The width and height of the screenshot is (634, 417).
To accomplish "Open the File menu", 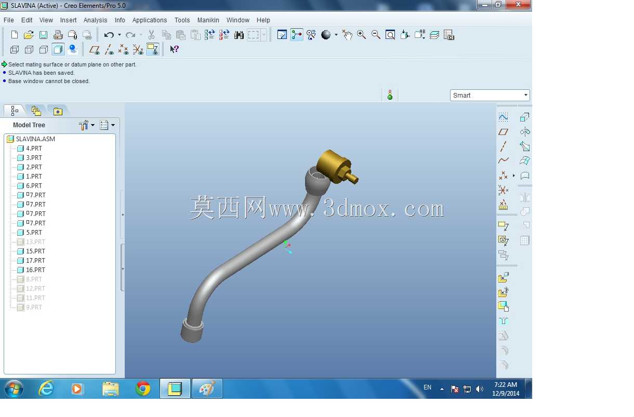I will click(9, 20).
